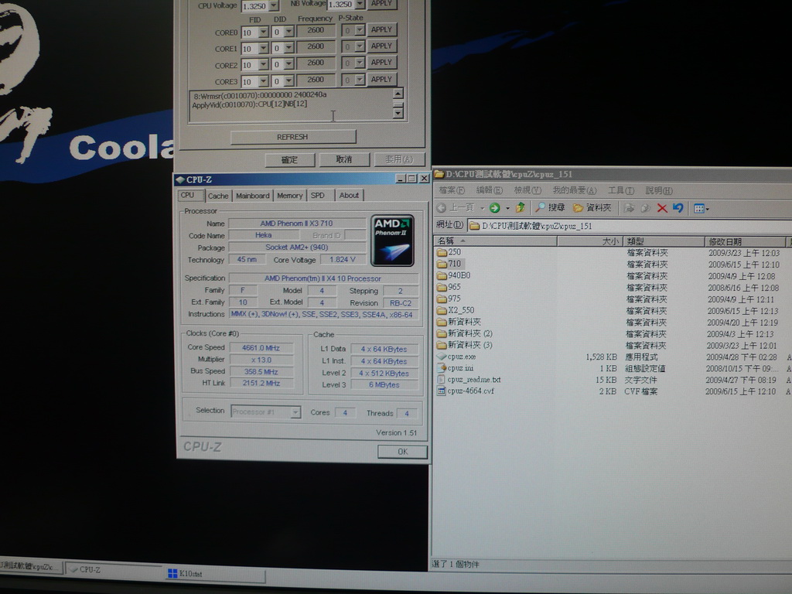
Task: Switch to the Mainboard tab in CPU-Z
Action: (x=253, y=196)
